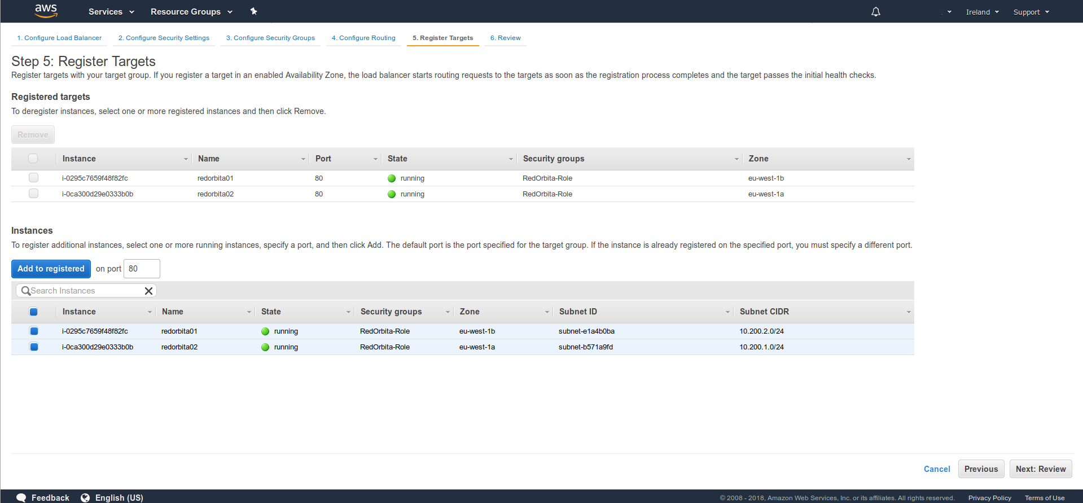Click the globe language icon
Screen dimensions: 1083x503
(x=85, y=497)
